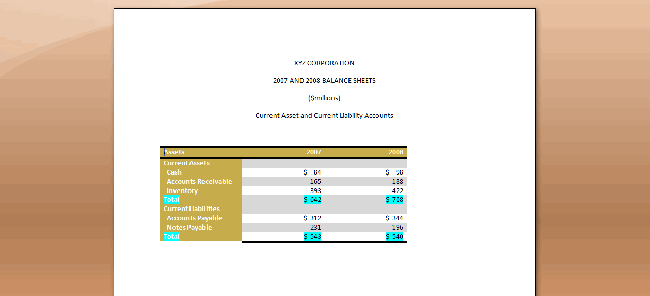This screenshot has width=650, height=296.
Task: Click the Notes Payable row label
Action: click(x=189, y=228)
